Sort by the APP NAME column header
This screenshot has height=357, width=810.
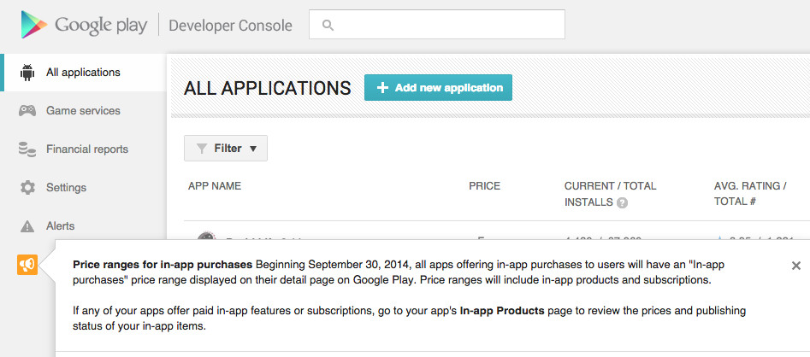(215, 186)
